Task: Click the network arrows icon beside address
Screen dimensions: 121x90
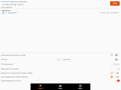Action: point(4,4)
